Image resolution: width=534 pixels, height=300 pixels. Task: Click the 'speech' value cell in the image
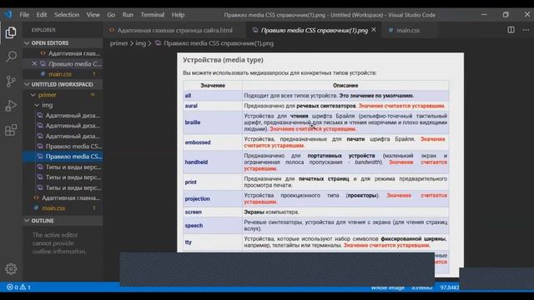[x=213, y=226]
